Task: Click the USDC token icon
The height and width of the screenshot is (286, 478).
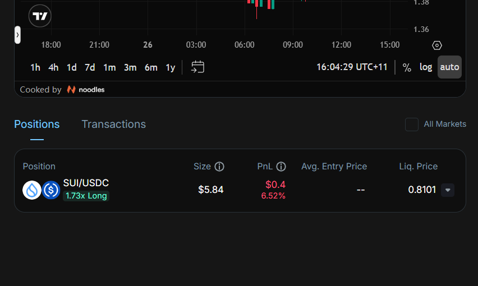Action: click(x=51, y=190)
